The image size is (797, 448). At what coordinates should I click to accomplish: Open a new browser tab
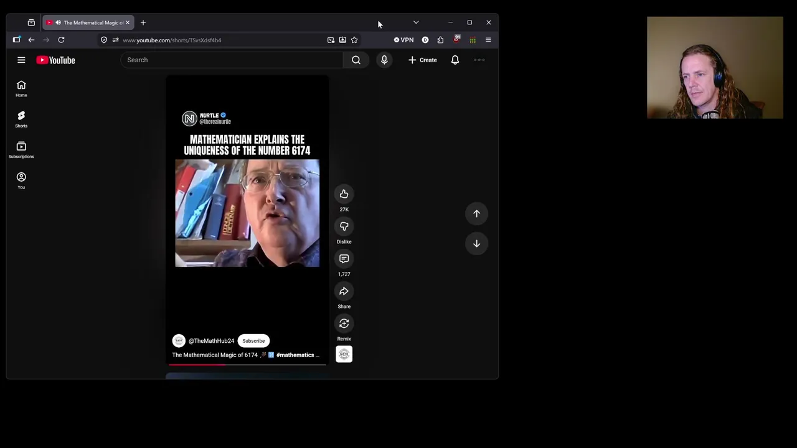143,22
